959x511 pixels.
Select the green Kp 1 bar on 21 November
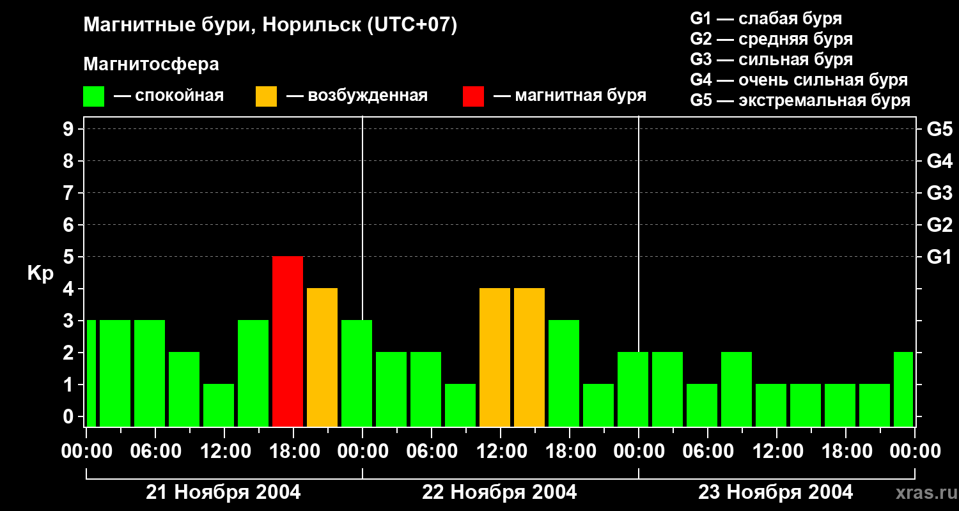pyautogui.click(x=219, y=406)
